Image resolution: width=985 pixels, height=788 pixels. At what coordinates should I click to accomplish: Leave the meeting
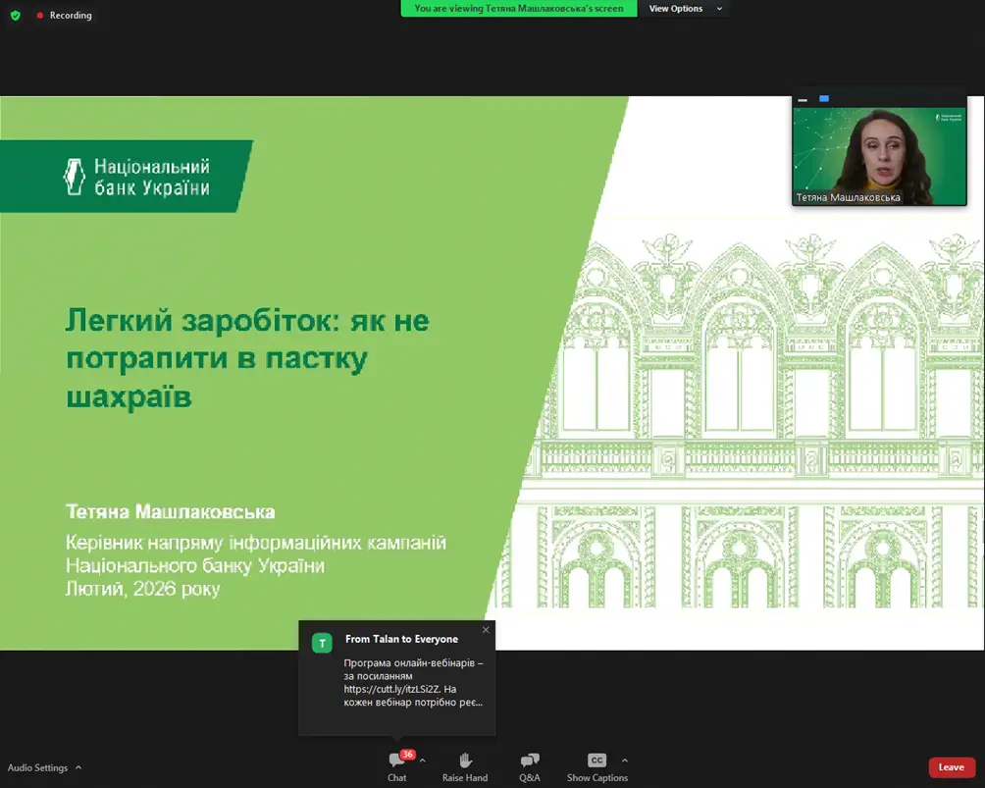click(951, 767)
